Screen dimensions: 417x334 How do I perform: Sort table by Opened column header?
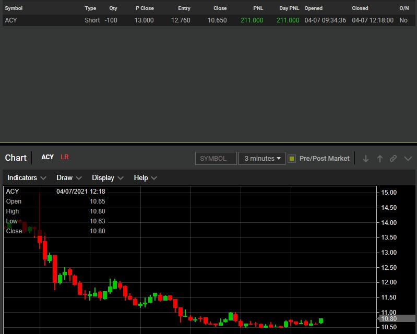click(314, 8)
